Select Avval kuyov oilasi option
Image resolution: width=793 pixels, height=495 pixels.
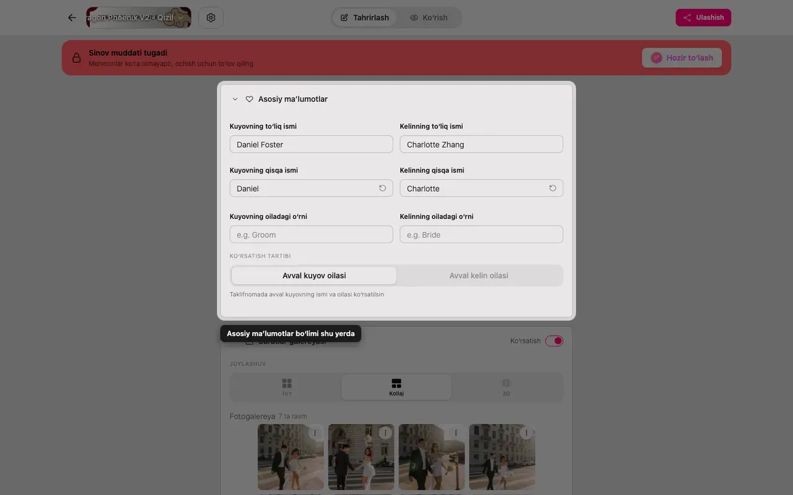coord(314,275)
